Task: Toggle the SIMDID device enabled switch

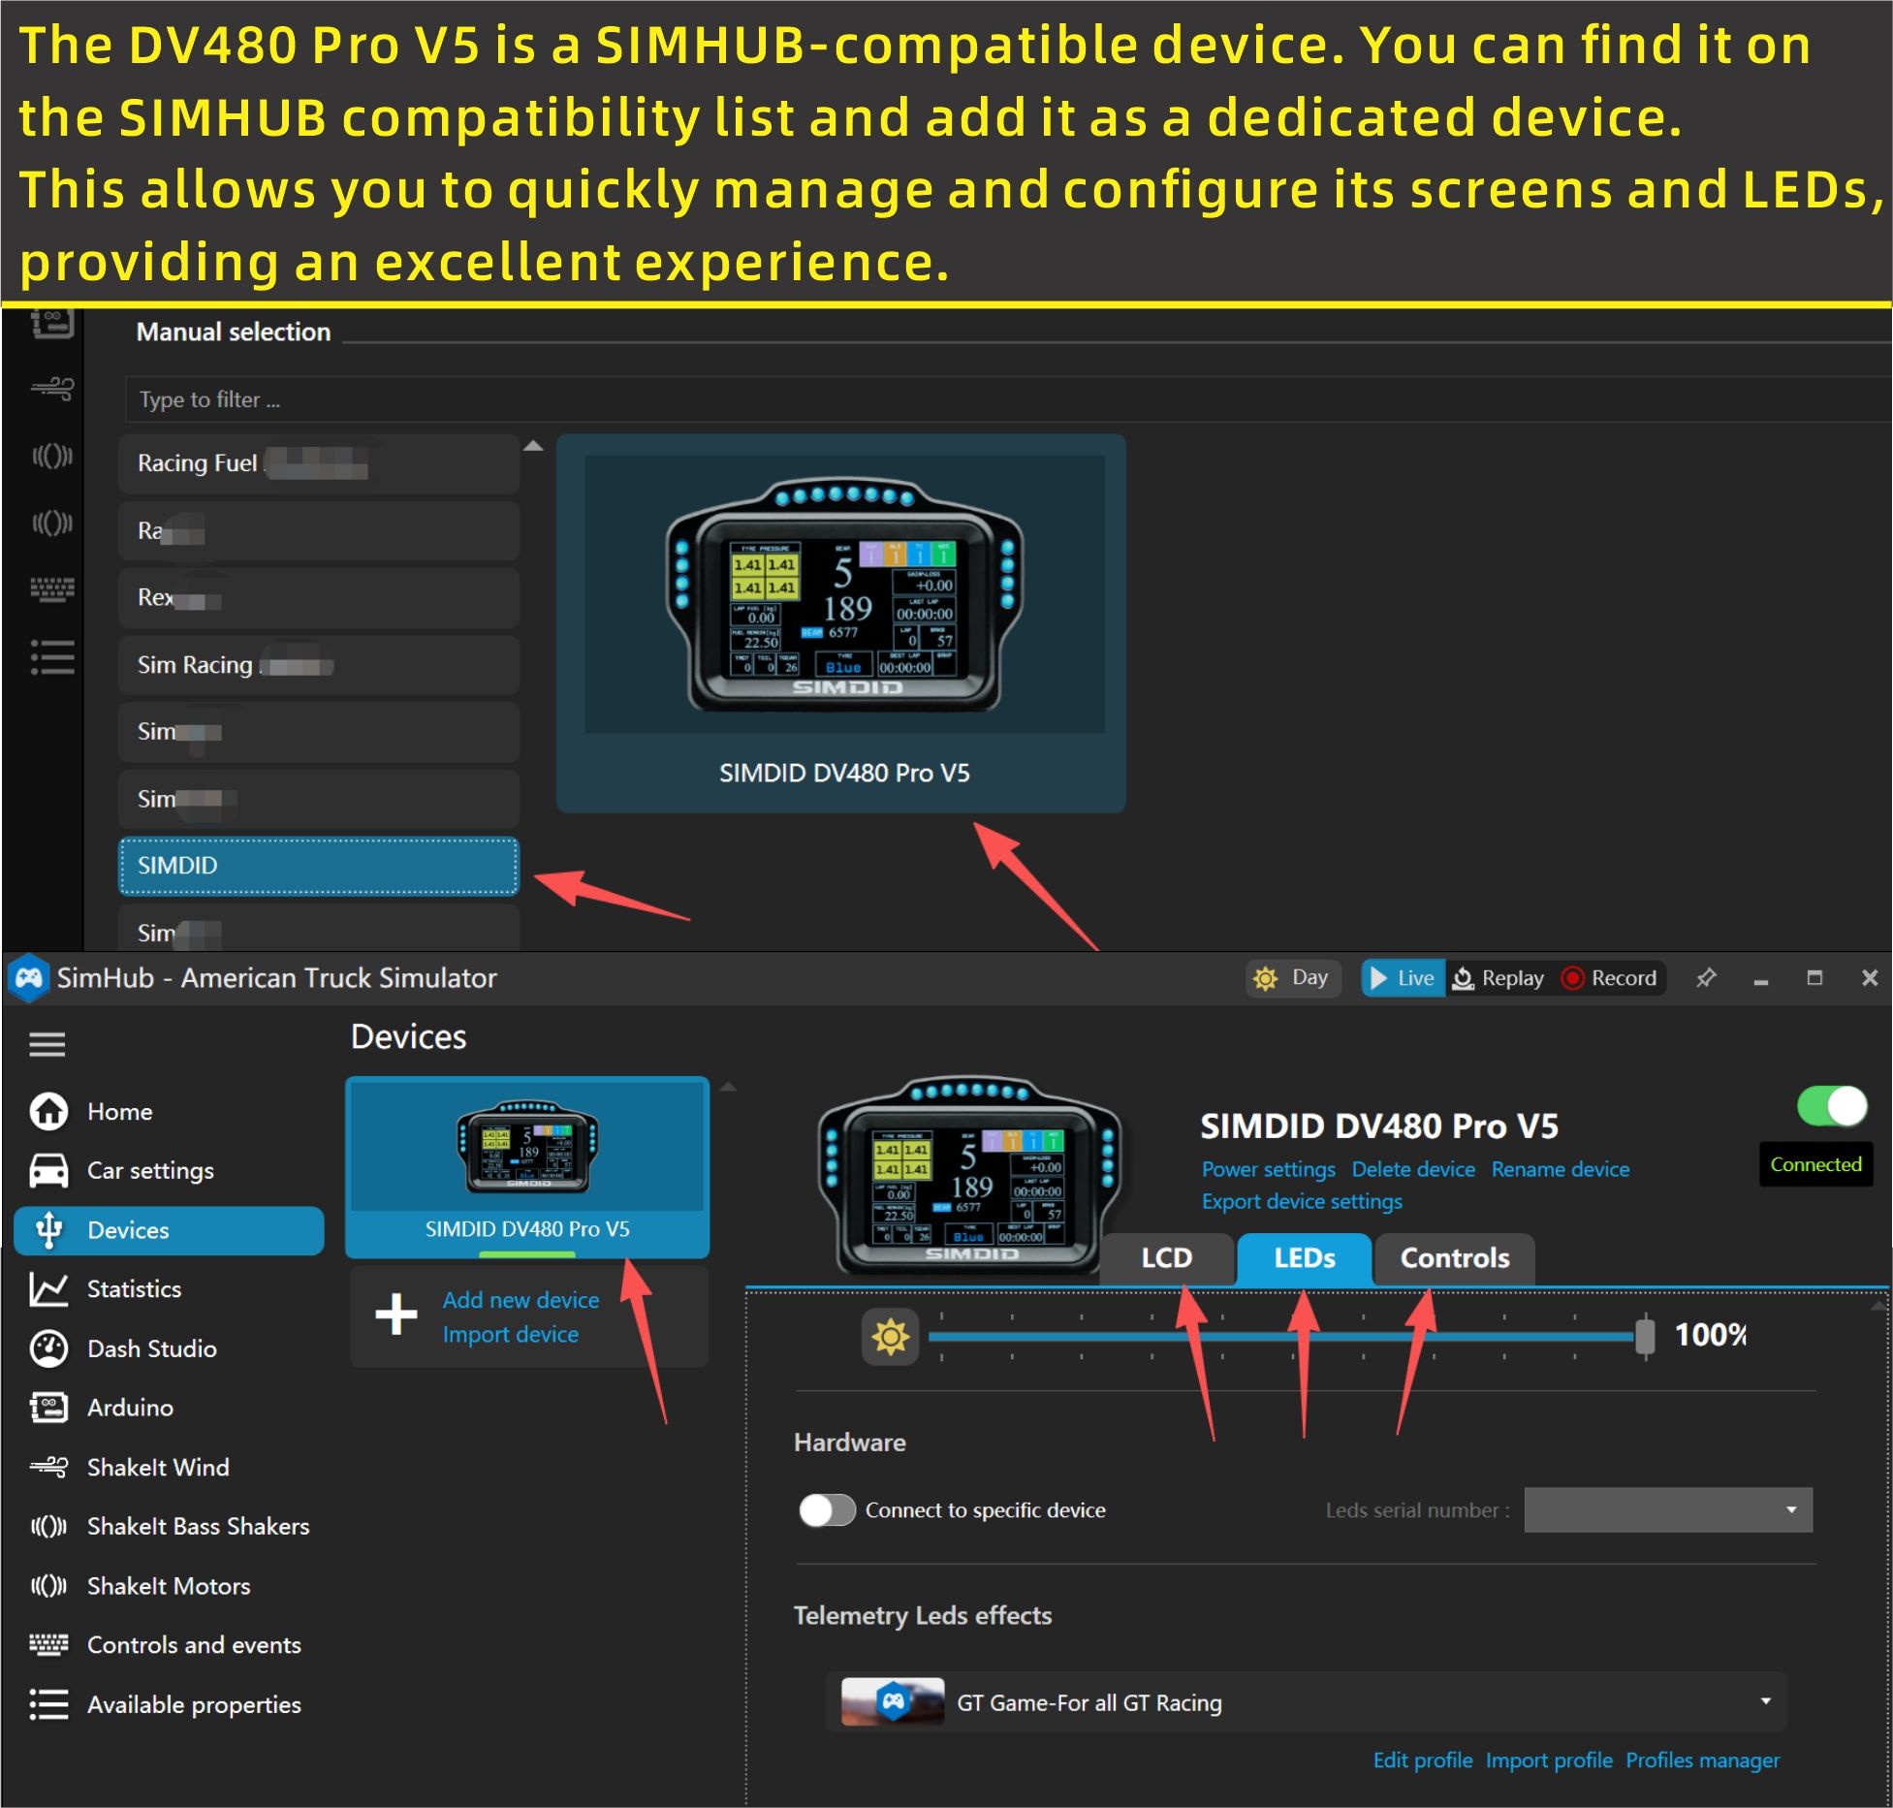Action: point(1831,1106)
